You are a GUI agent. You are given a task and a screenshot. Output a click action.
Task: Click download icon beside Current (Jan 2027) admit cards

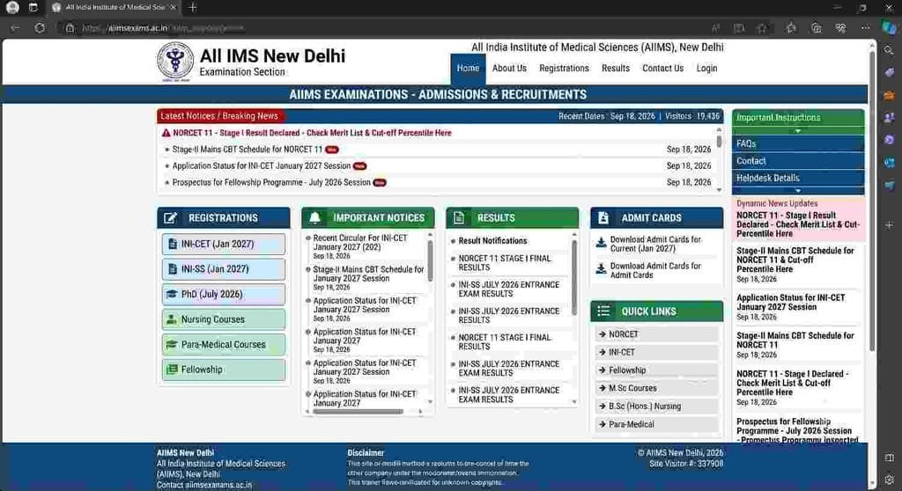click(601, 243)
